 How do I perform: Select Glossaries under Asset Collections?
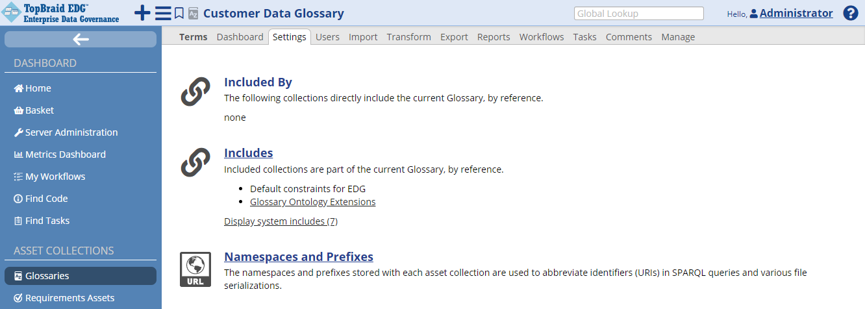pyautogui.click(x=47, y=276)
